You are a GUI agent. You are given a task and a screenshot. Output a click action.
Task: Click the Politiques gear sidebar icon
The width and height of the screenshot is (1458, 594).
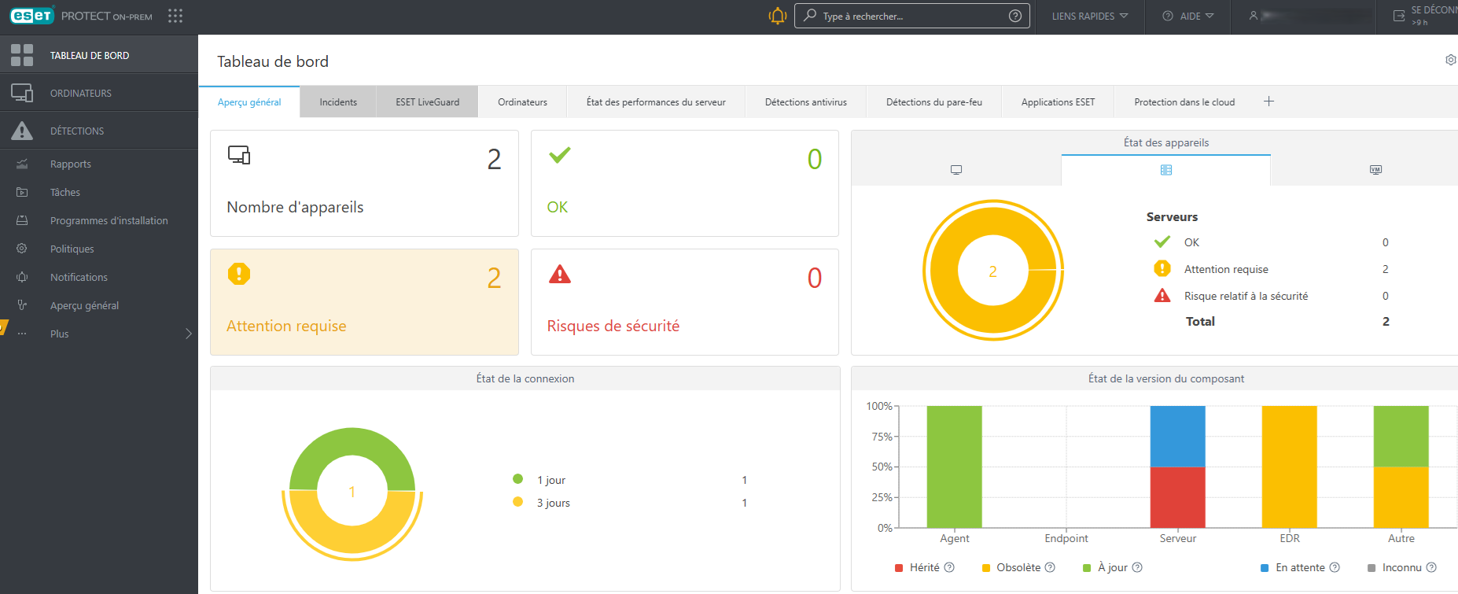22,249
